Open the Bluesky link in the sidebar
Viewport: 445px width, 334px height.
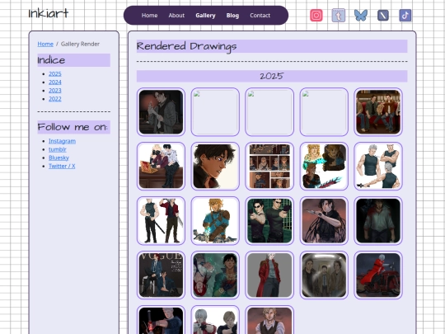[x=59, y=158]
